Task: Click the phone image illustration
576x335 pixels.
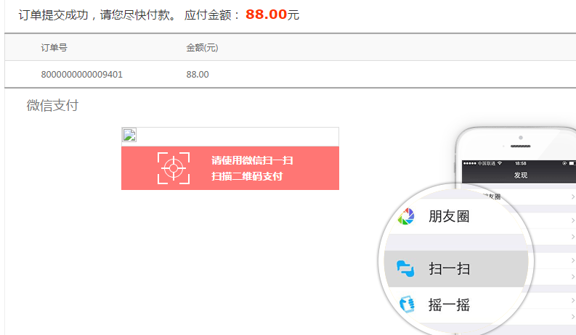Action: [x=477, y=231]
